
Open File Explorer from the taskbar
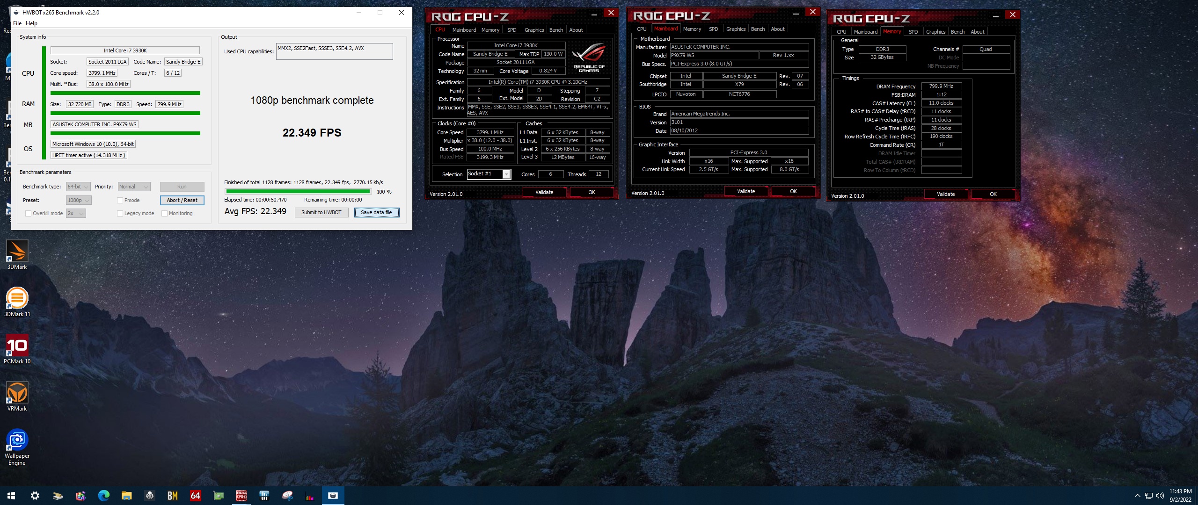pos(126,496)
